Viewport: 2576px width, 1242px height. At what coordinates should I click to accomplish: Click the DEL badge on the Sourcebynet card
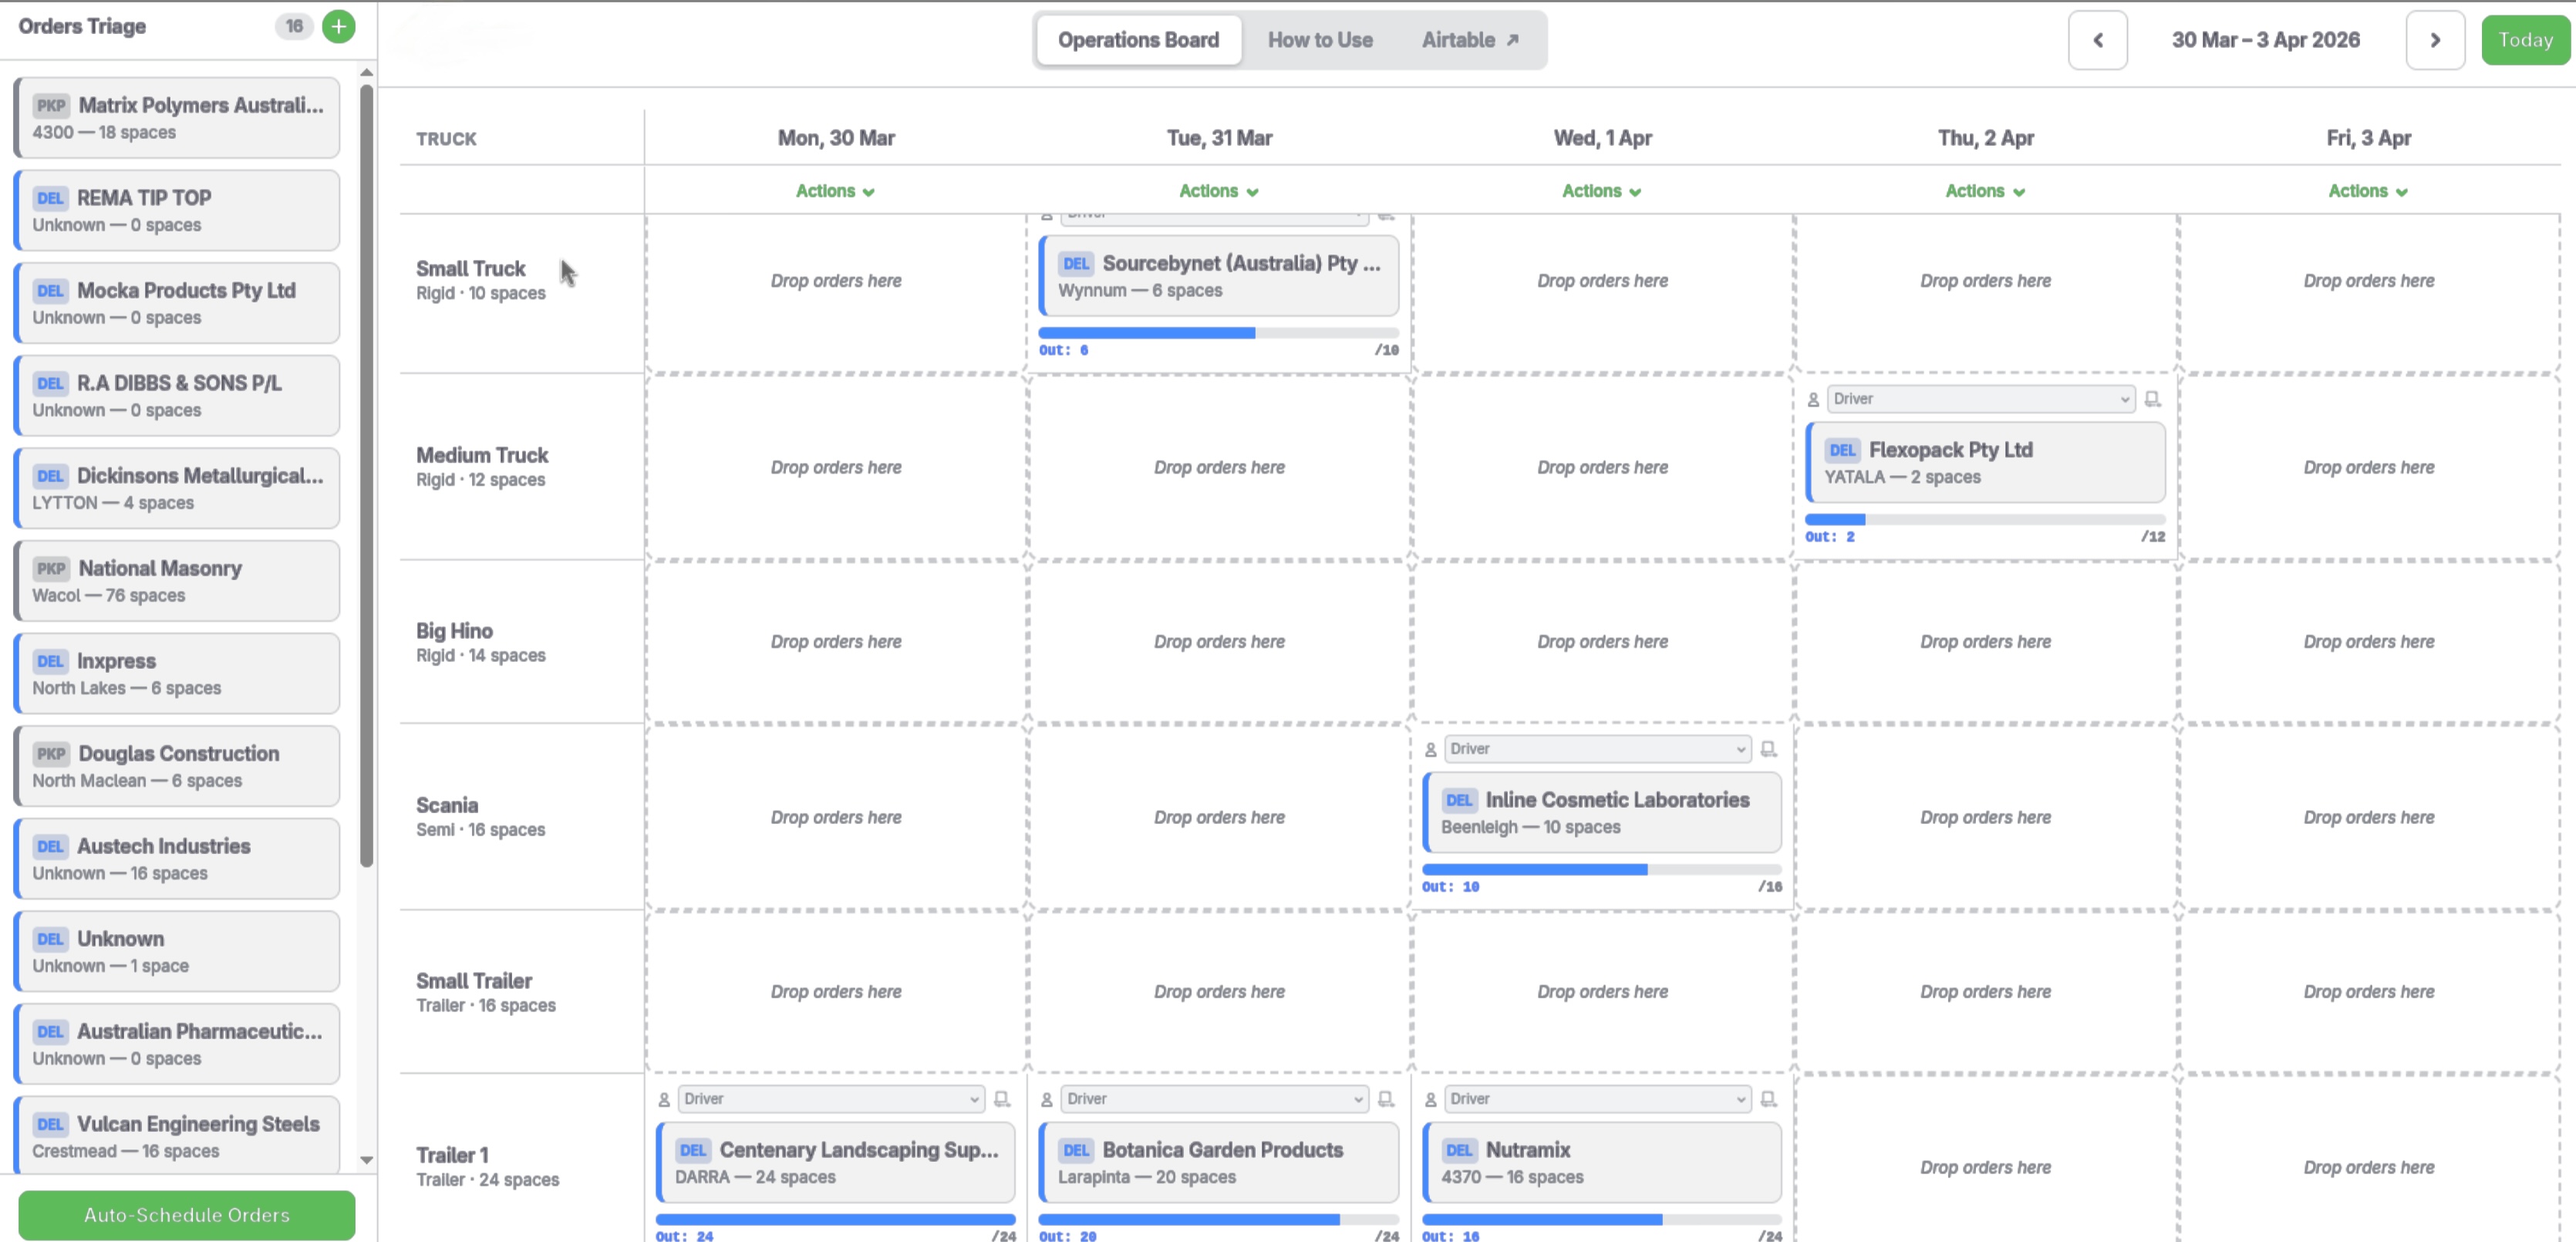(1076, 264)
